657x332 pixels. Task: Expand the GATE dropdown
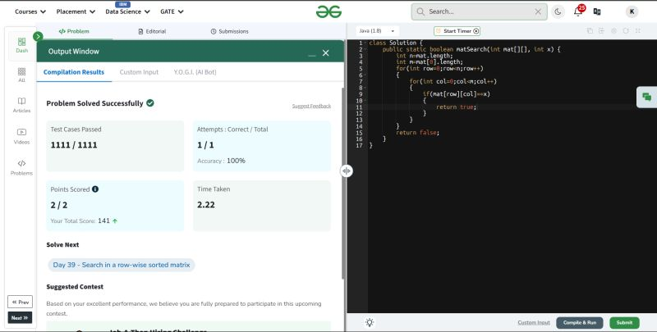point(172,11)
